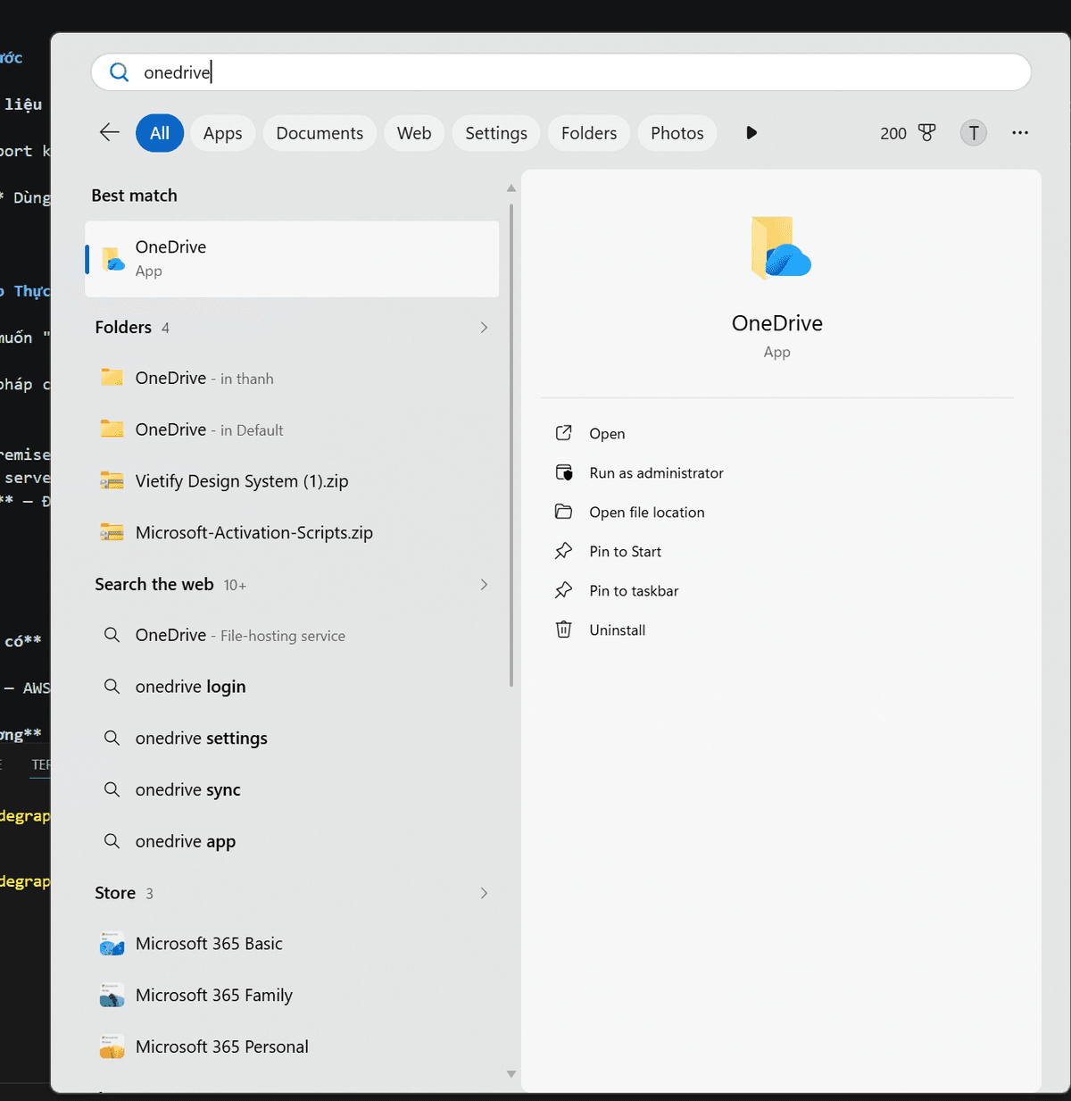Screen dimensions: 1071x1101
Task: Click the search magnifier icon in search box
Action: tap(119, 72)
